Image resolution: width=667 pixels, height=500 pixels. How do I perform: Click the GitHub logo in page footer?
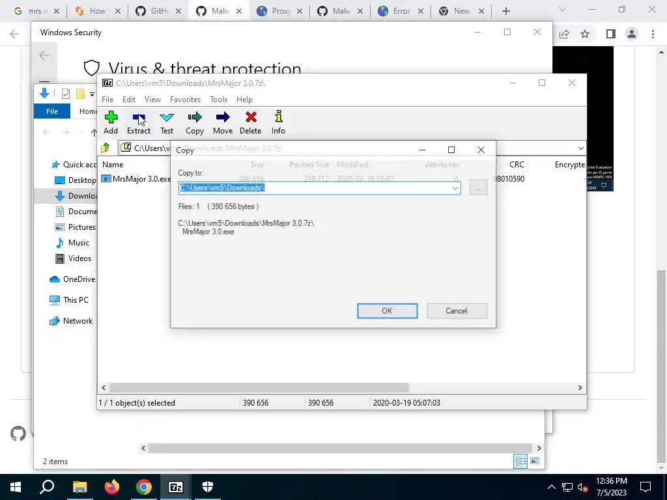(18, 434)
